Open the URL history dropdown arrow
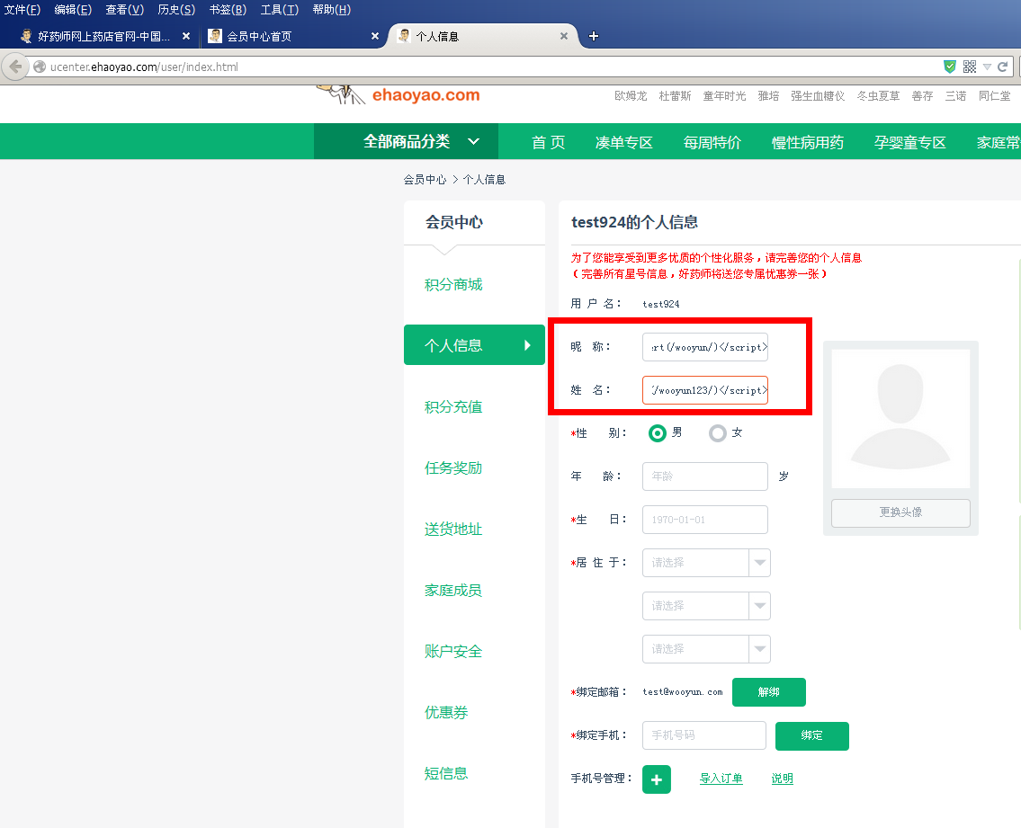The image size is (1021, 828). 987,67
